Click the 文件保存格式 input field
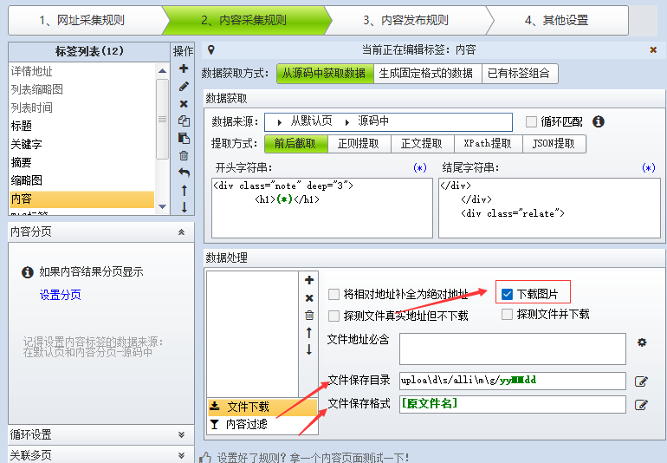667x463 pixels. point(512,404)
